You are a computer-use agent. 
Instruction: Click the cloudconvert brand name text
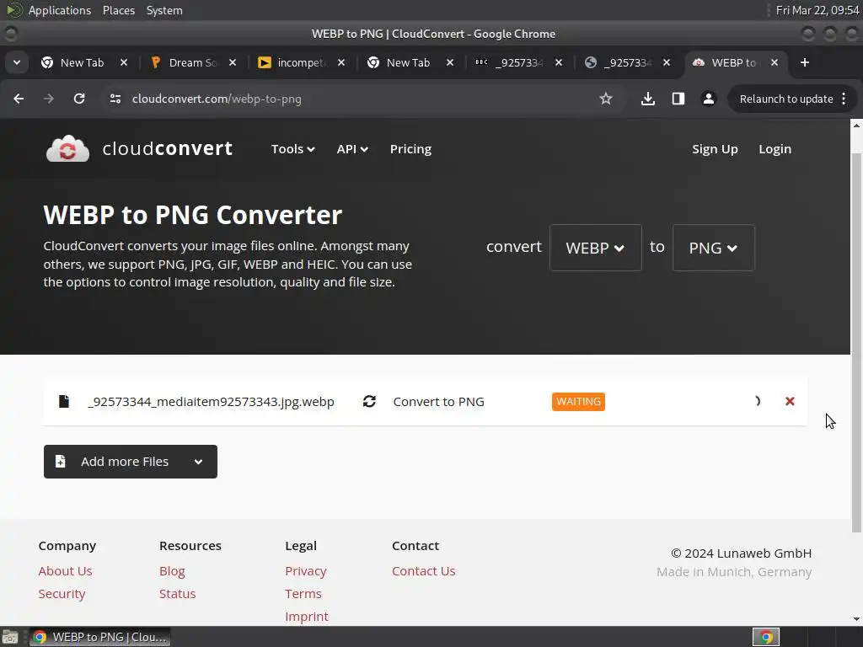coord(168,148)
